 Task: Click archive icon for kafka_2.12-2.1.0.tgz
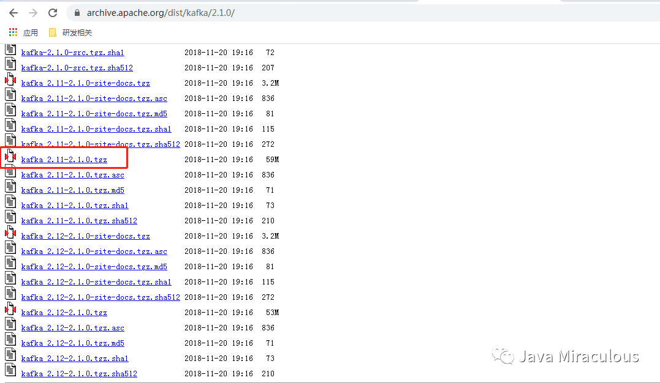click(10, 308)
